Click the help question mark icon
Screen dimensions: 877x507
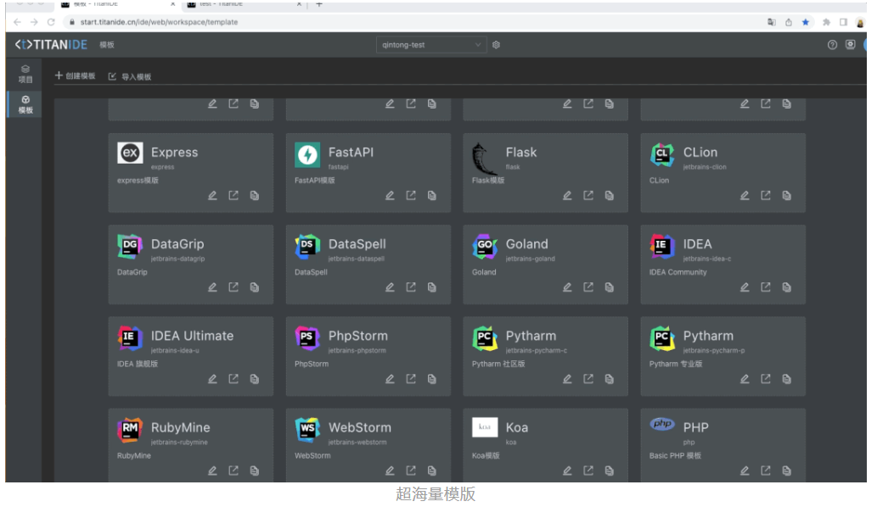pos(832,45)
